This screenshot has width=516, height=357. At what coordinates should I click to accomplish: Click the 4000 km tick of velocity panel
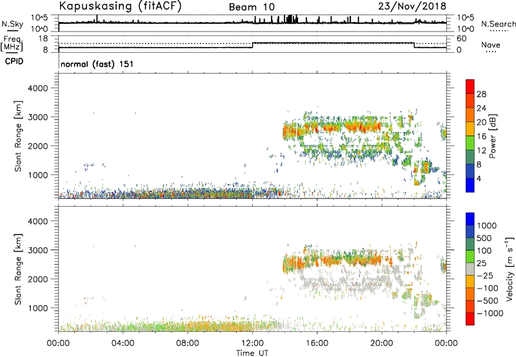click(x=38, y=221)
